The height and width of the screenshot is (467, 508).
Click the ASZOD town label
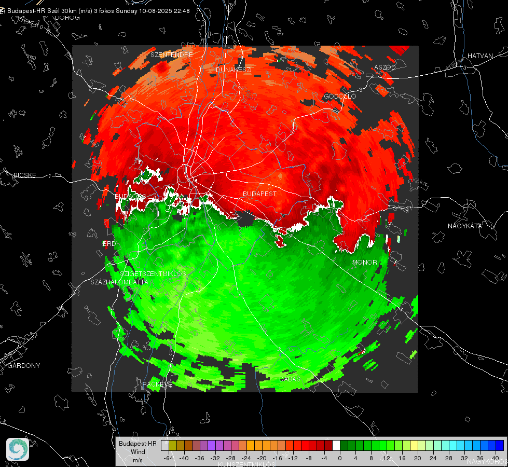pyautogui.click(x=385, y=67)
